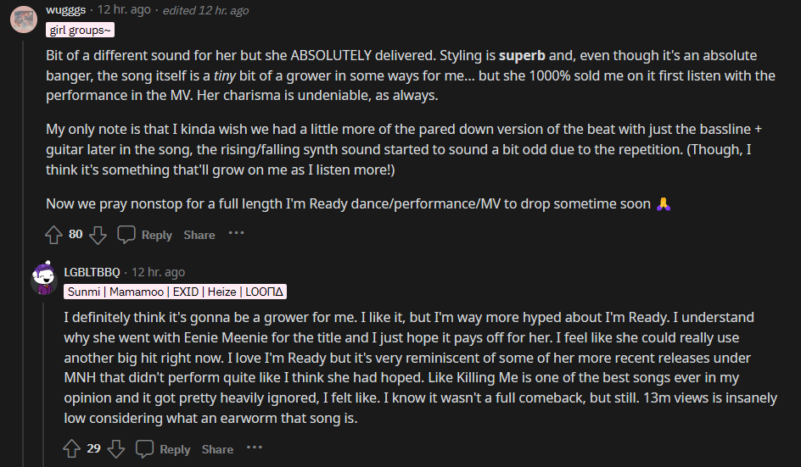Screen dimensions: 801x467
Task: Visit the wugggs username link
Action: click(x=67, y=9)
